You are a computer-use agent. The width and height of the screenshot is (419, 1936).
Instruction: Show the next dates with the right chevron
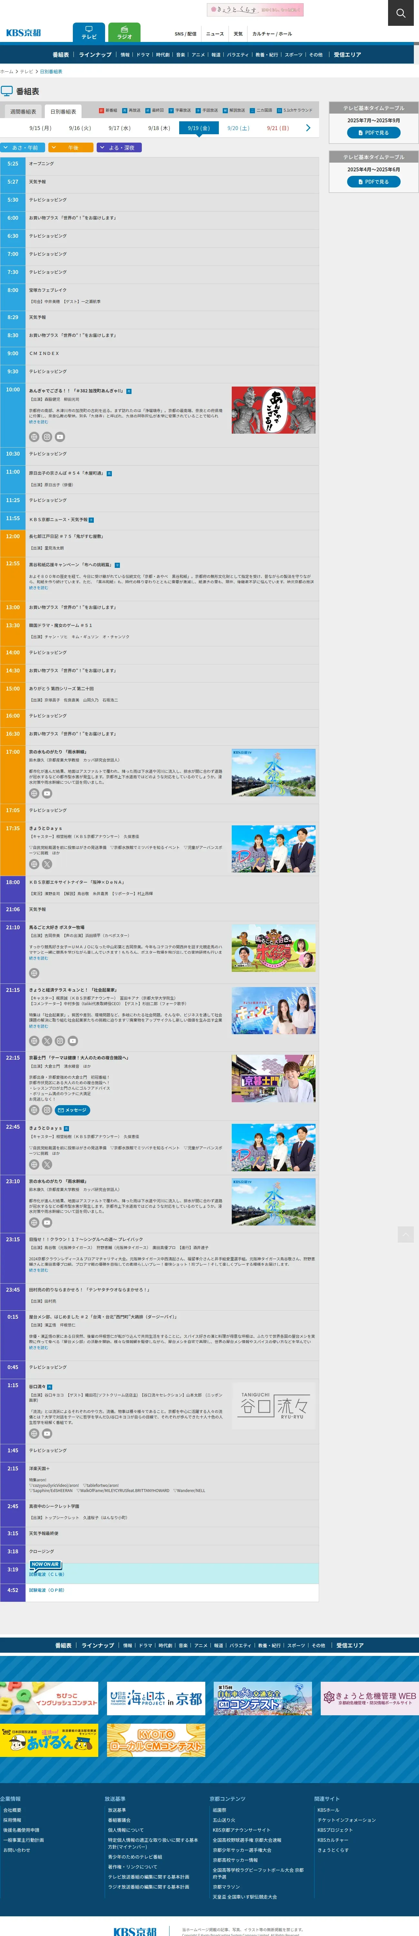(308, 128)
